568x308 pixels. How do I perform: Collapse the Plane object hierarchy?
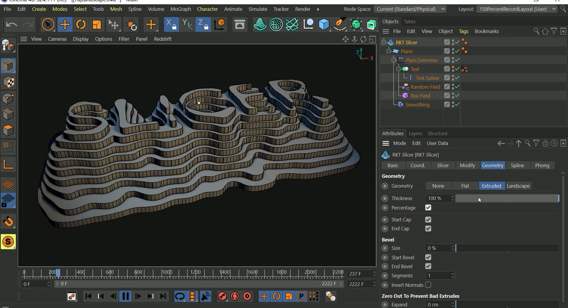coord(388,51)
